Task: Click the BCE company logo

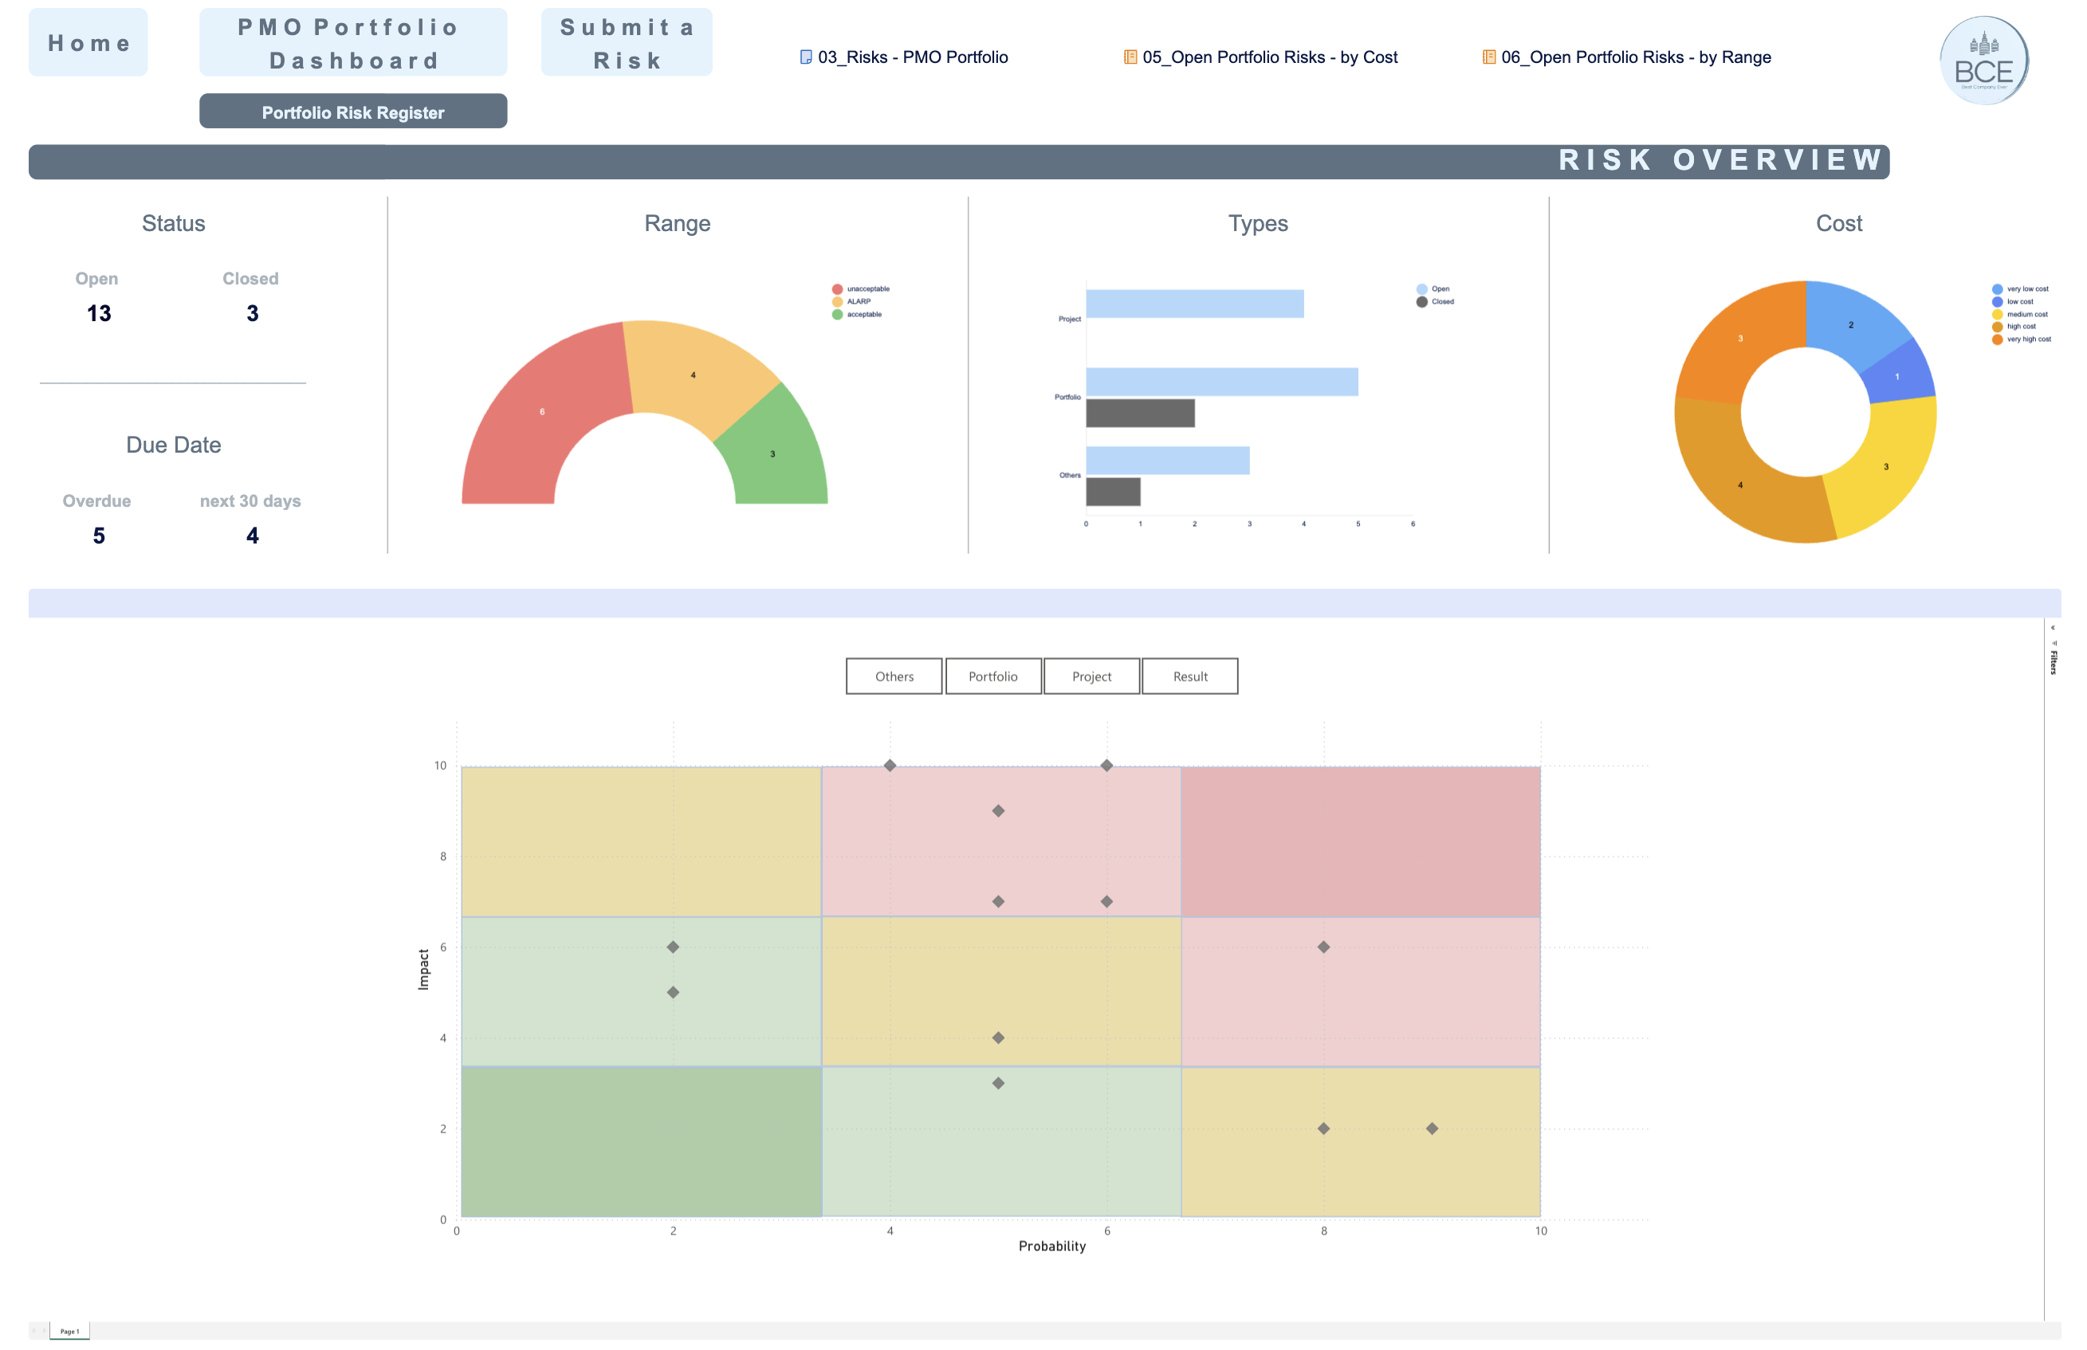Action: pyautogui.click(x=1983, y=61)
